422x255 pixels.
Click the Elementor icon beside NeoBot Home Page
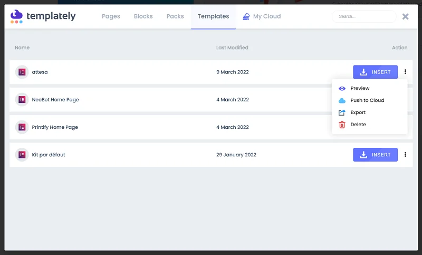tap(22, 100)
